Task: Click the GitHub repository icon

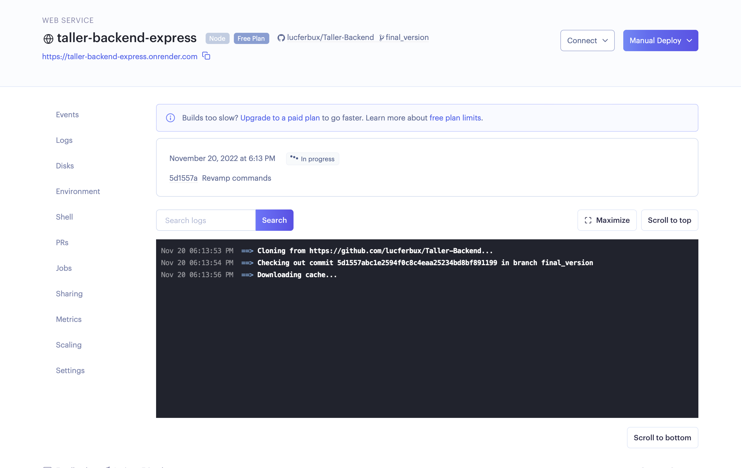Action: click(281, 38)
